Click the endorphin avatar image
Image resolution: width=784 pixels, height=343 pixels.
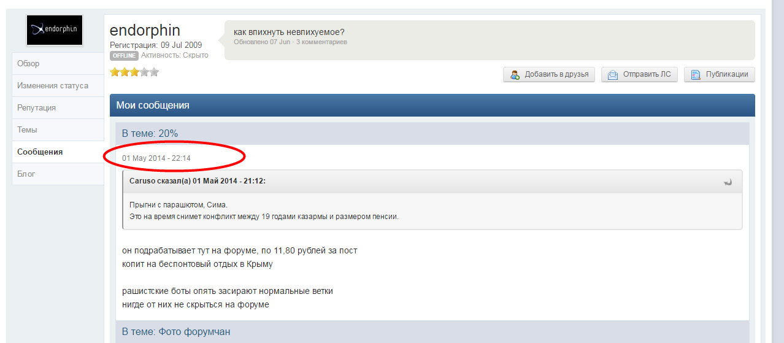click(x=55, y=30)
